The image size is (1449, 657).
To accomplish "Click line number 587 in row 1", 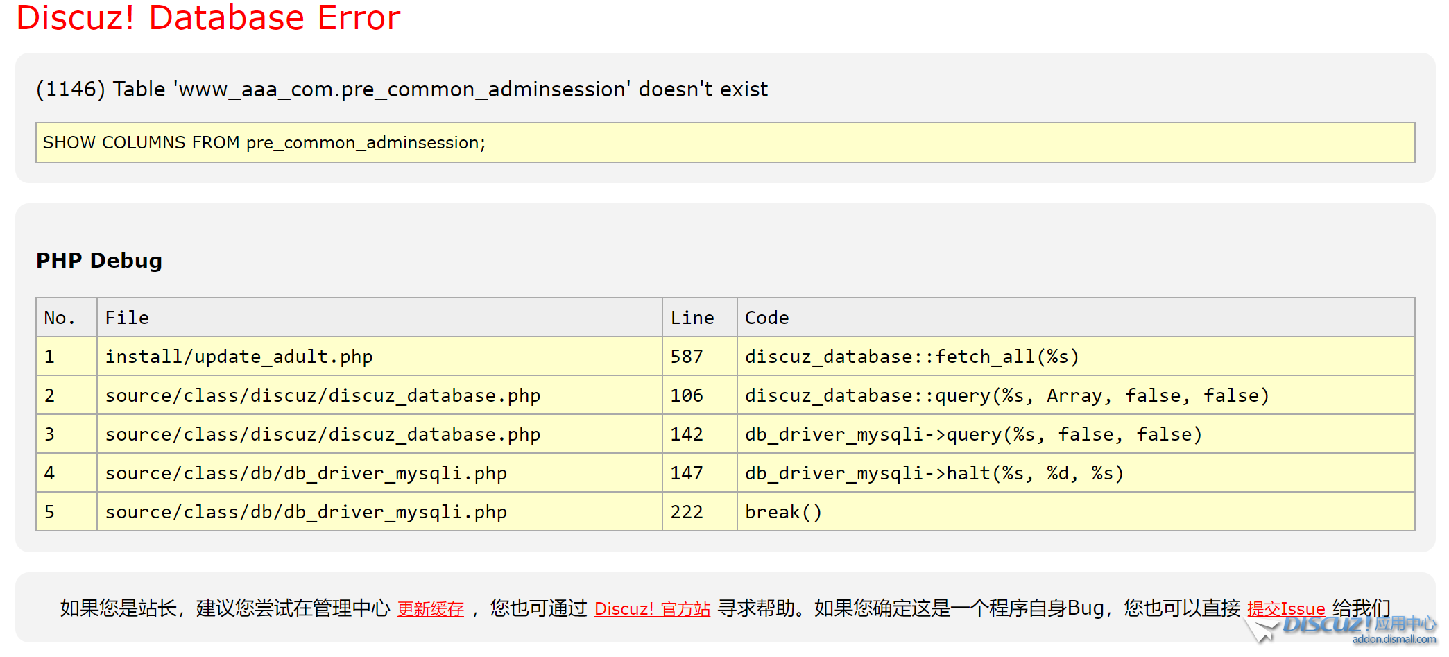I will coord(686,356).
